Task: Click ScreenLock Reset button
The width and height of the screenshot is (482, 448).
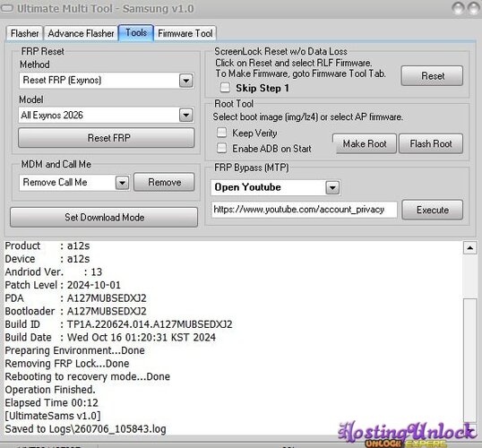Action: tap(432, 75)
